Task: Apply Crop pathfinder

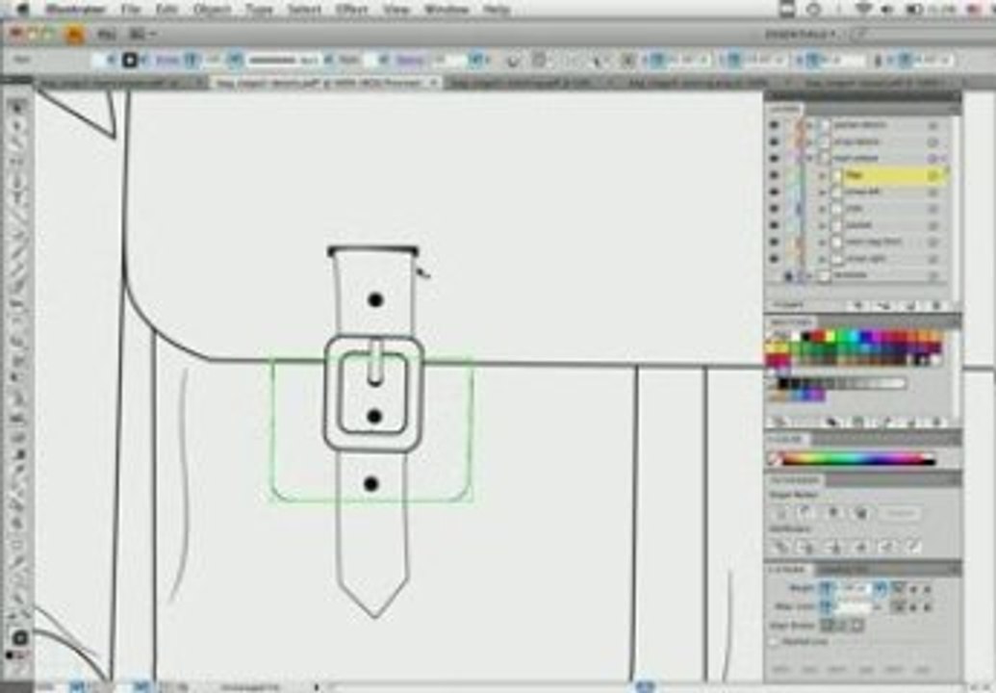Action: pos(860,546)
